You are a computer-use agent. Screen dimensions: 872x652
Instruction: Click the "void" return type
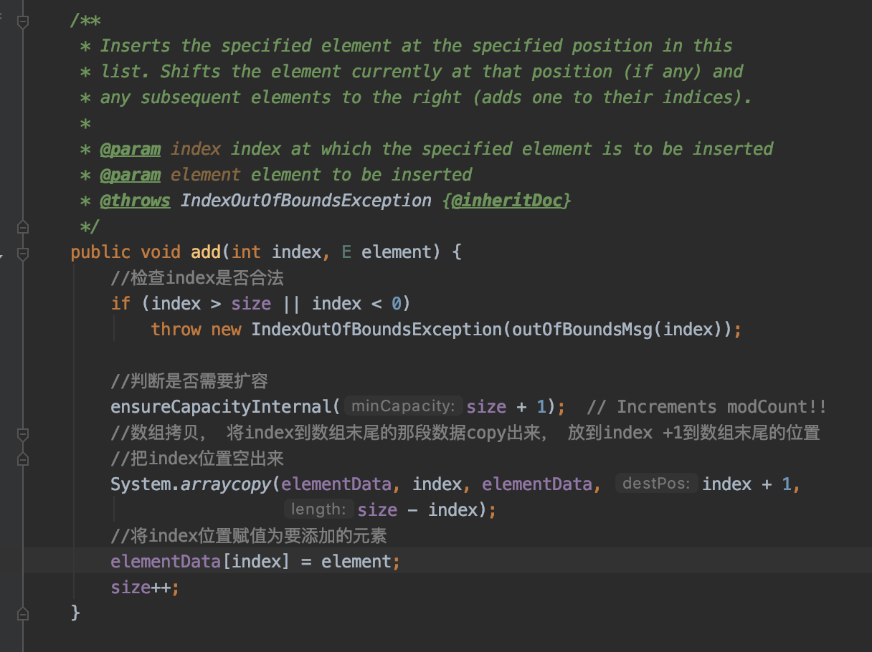coord(161,252)
